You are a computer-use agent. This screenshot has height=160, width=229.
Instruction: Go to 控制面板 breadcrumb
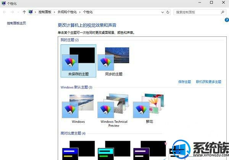pyautogui.click(x=45, y=12)
